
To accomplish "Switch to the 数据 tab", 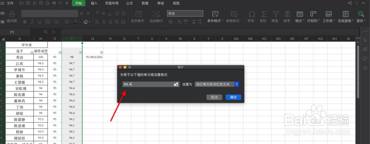I will tap(145, 3).
